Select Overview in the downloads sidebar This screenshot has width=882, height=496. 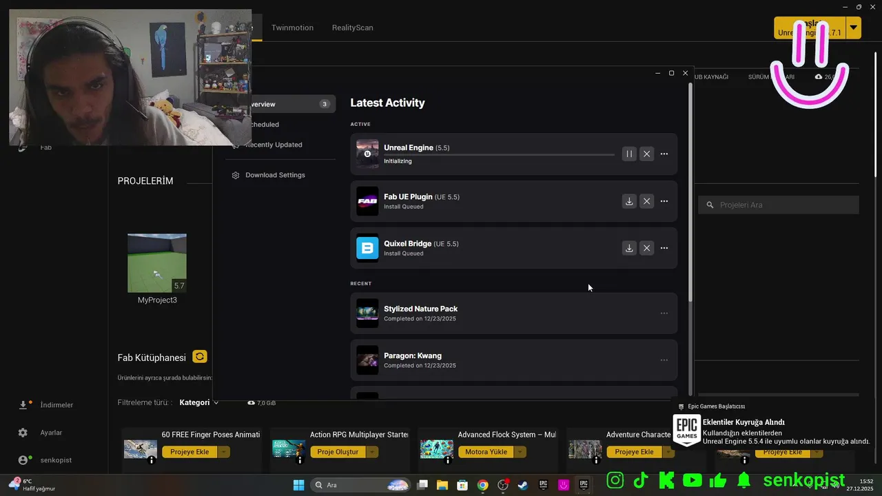pyautogui.click(x=281, y=104)
